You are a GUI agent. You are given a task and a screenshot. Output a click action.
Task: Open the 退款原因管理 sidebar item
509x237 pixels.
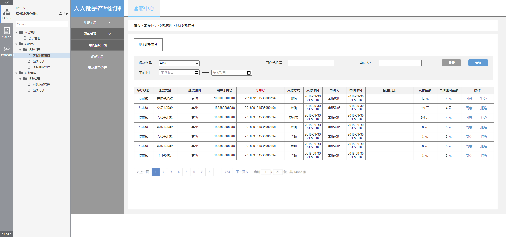97,68
